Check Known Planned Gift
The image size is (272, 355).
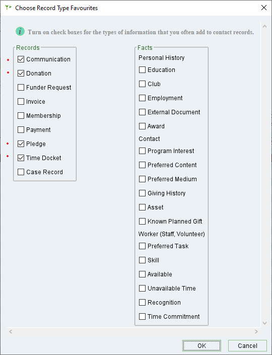142,221
